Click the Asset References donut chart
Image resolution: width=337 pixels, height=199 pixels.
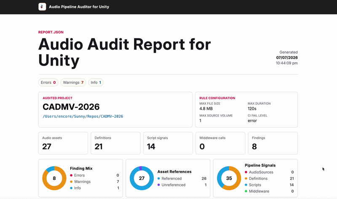point(142,178)
